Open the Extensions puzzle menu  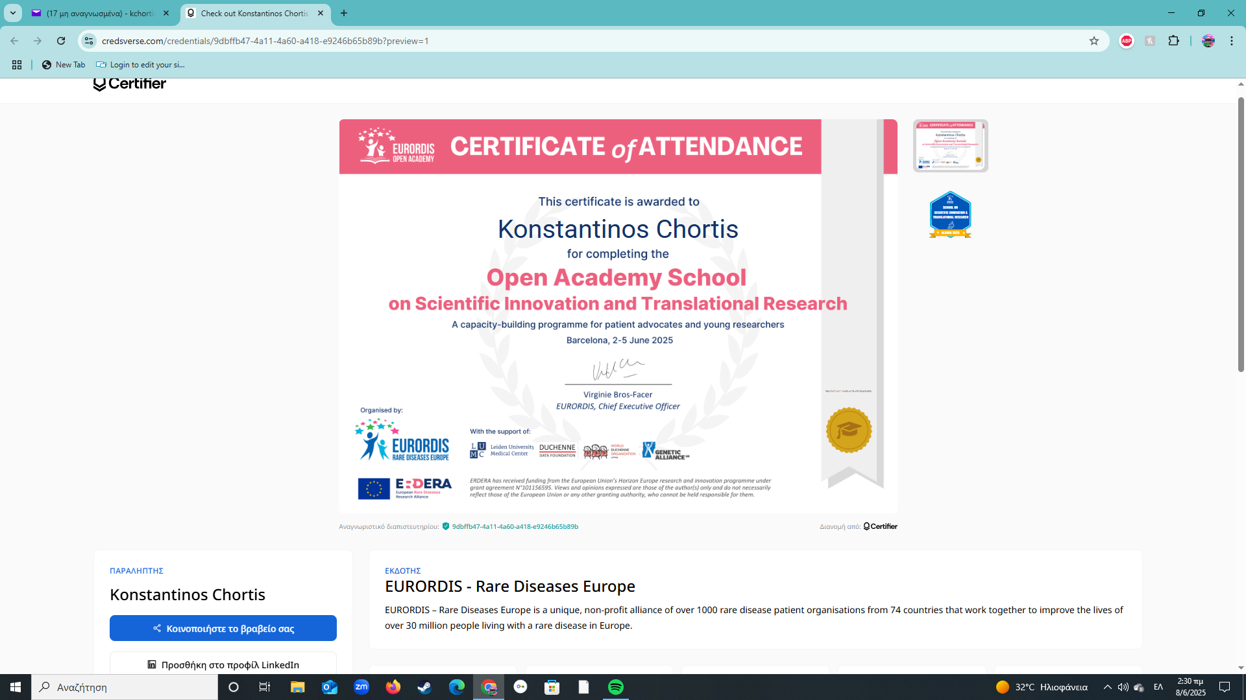click(1173, 41)
